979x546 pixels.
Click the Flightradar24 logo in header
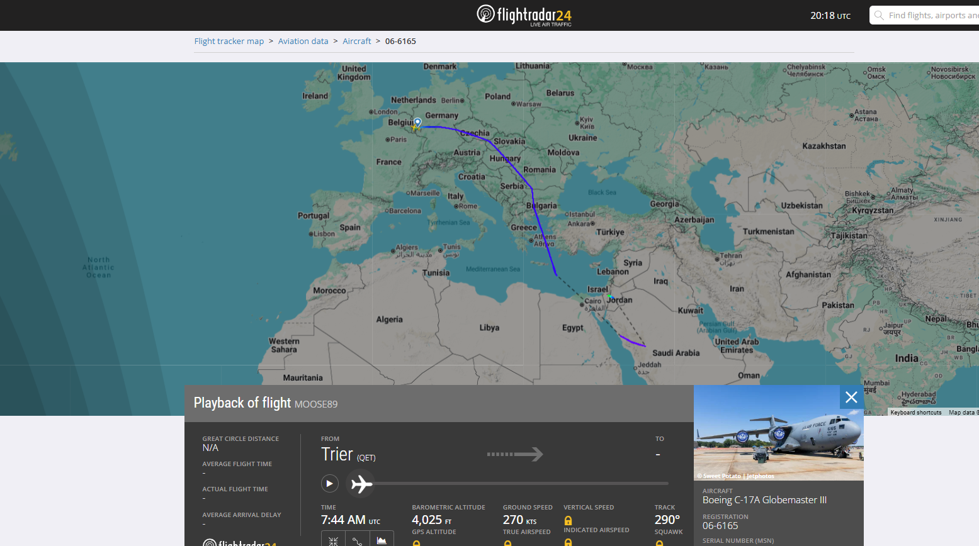(x=524, y=15)
